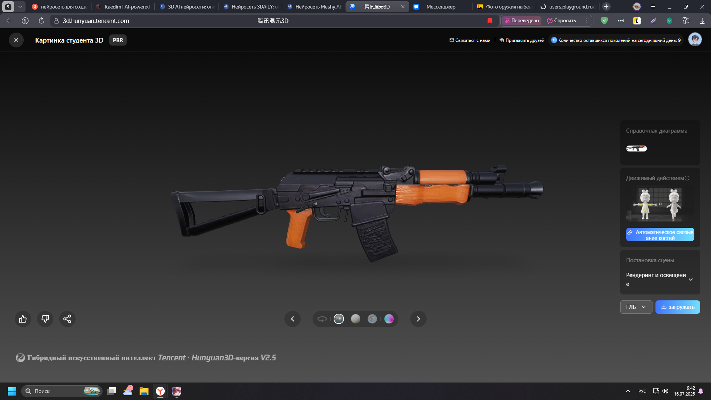Screen dimensions: 711x400
Task: Choose the rainbow gradient normal-map sphere
Action: pos(389,319)
